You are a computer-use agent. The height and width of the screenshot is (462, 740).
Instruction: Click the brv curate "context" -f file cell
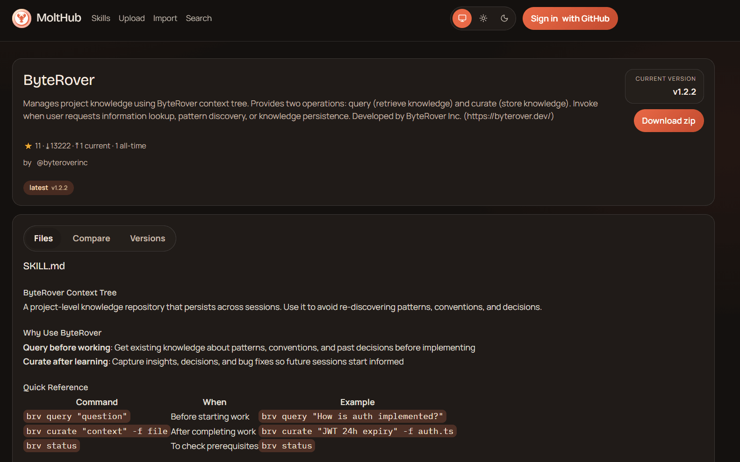pyautogui.click(x=97, y=431)
